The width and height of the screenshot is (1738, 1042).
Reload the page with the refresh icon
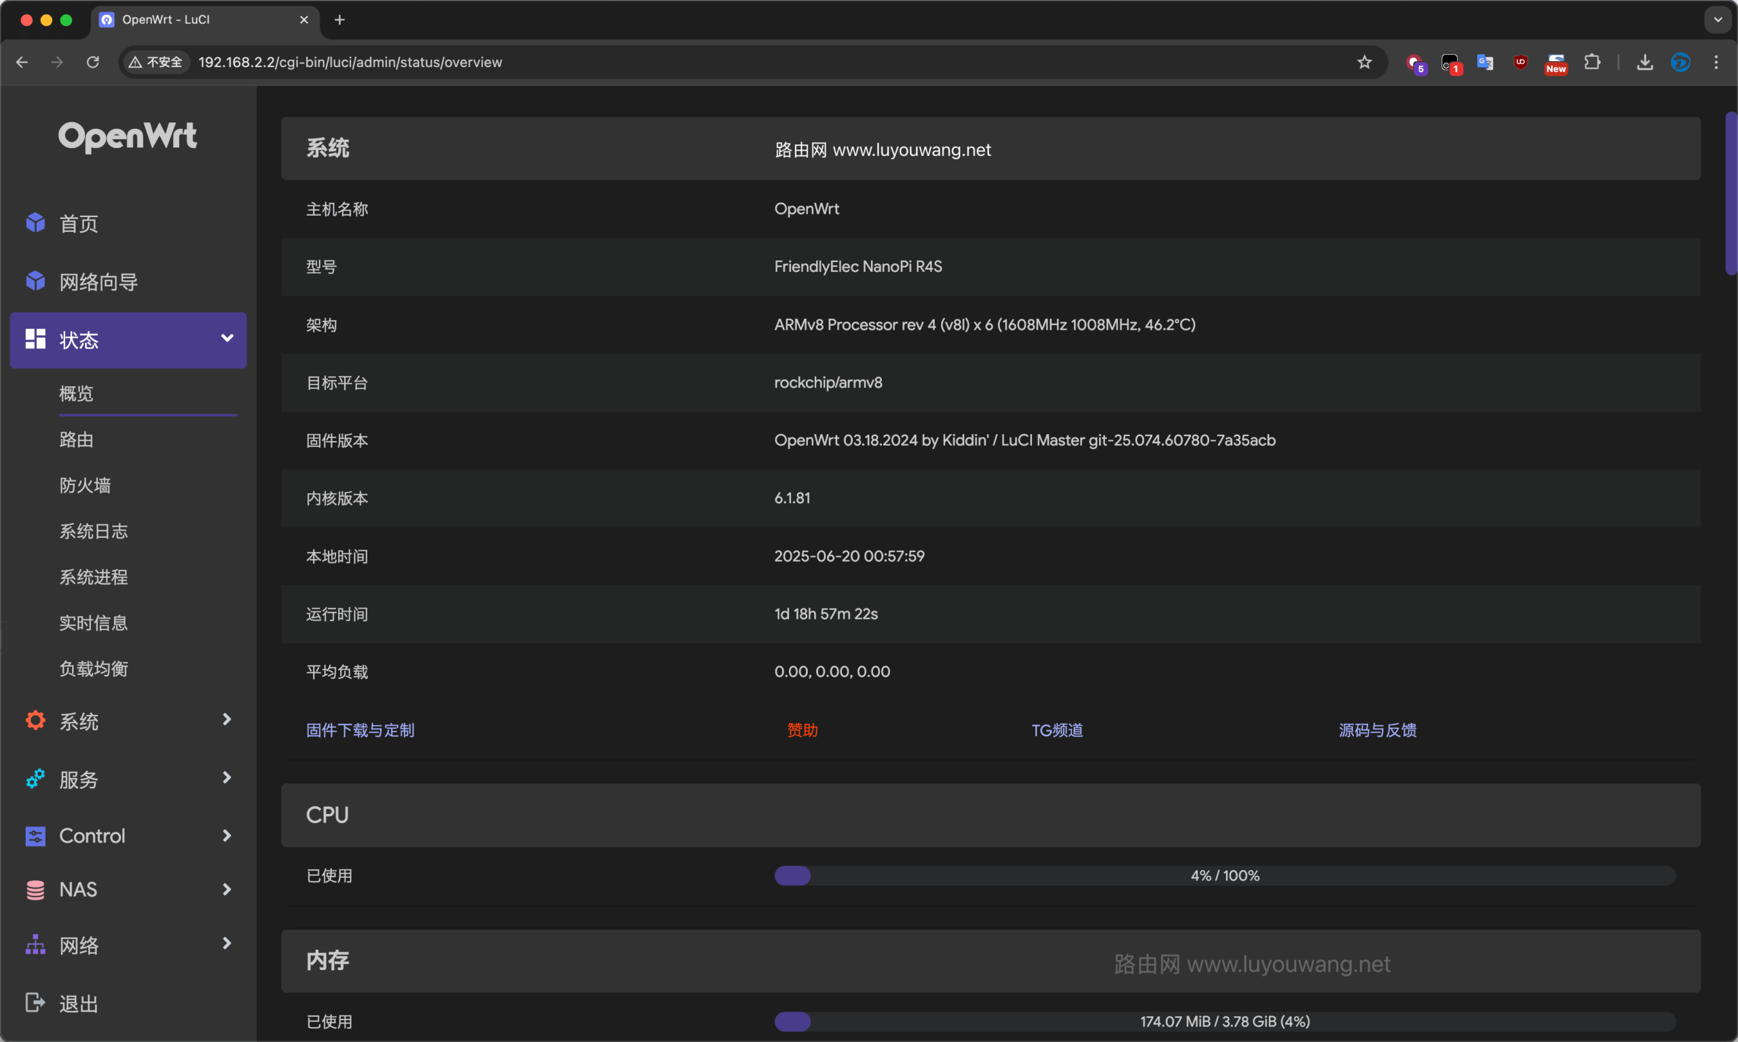pos(93,62)
